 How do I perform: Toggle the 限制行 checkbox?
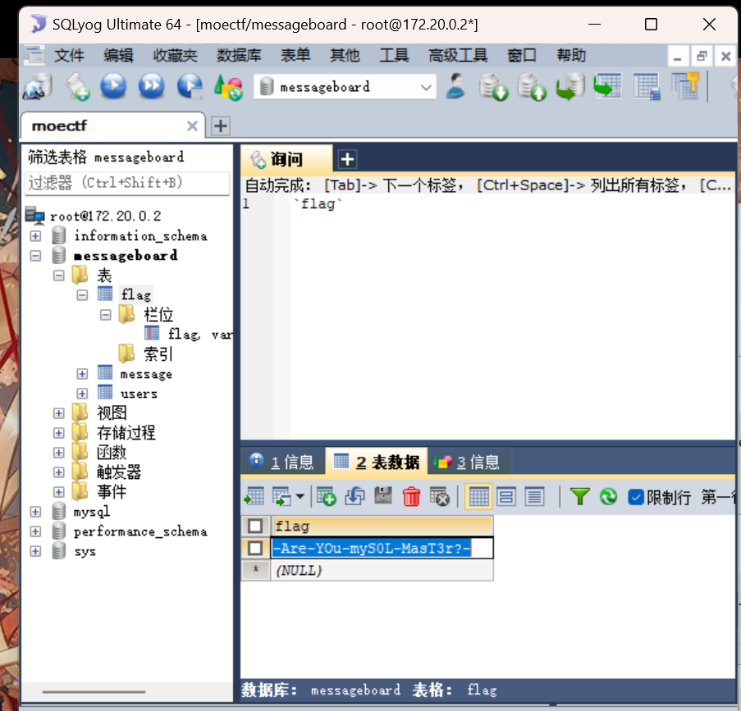tap(636, 497)
